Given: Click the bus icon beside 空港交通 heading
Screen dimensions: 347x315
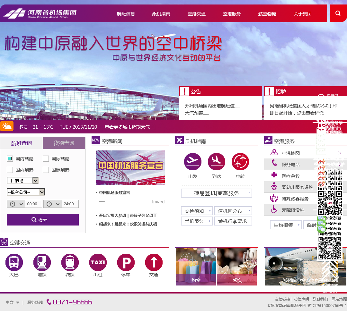Looking at the screenshot, I should coord(4,242).
